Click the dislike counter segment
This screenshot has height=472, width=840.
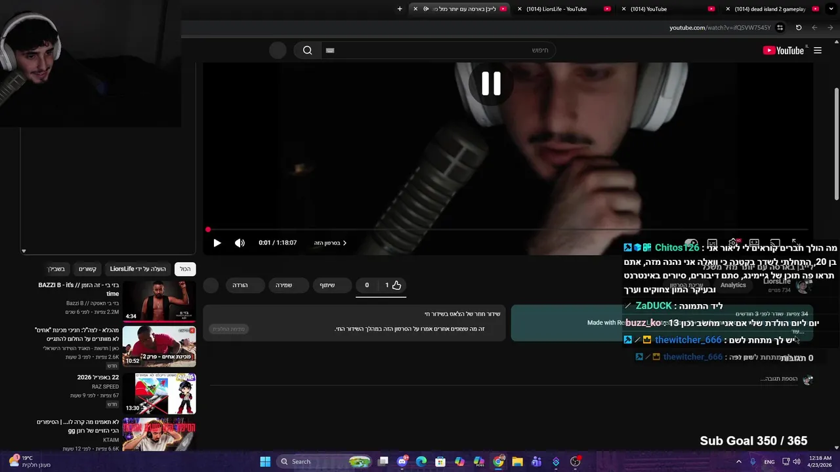click(367, 285)
